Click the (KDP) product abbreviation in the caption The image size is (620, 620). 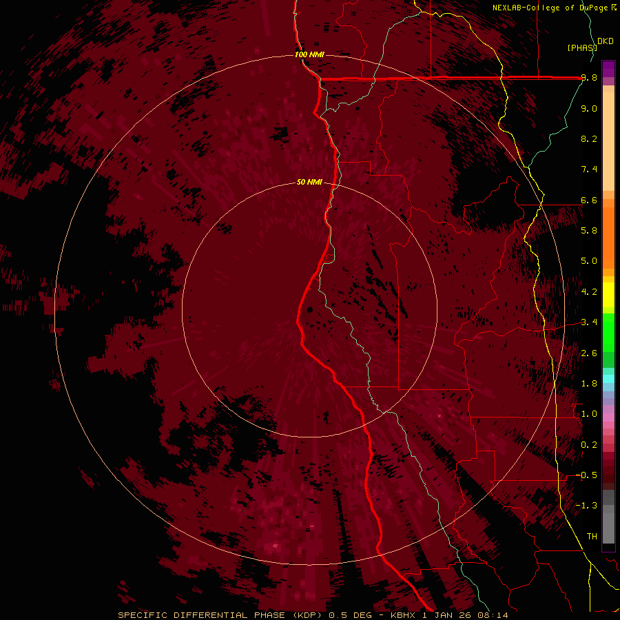(x=308, y=615)
